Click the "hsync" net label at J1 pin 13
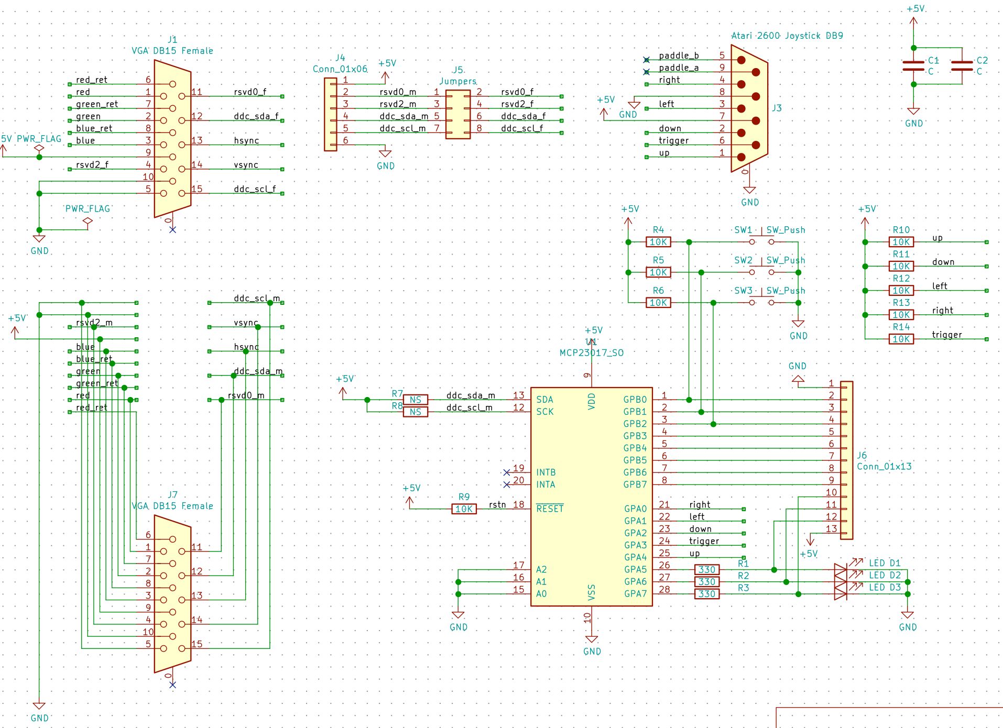 point(246,140)
